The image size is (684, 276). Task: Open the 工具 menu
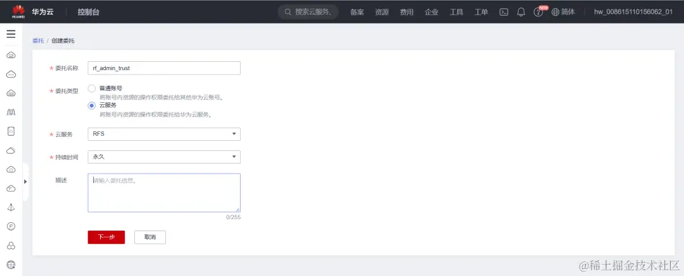click(x=456, y=12)
